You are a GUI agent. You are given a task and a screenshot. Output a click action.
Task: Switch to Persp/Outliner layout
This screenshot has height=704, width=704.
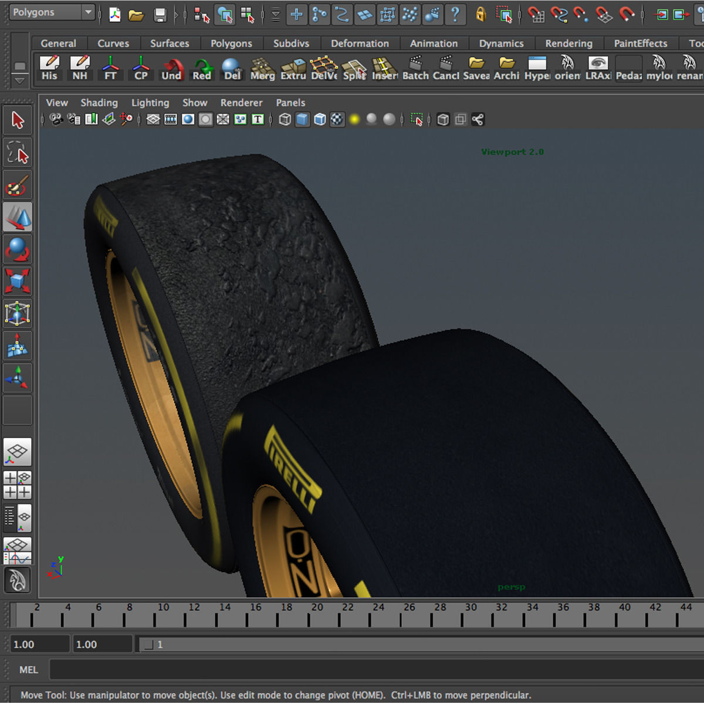pyautogui.click(x=18, y=517)
